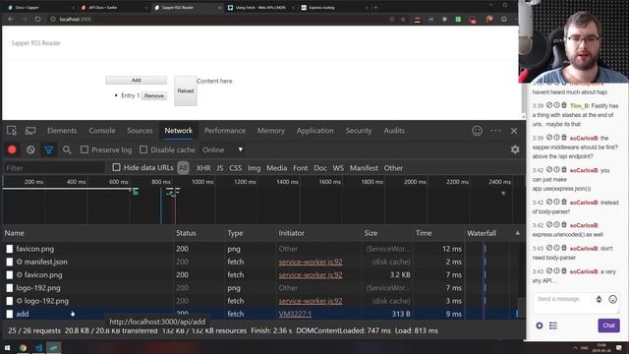Open the chat viewer list icon
The height and width of the screenshot is (354, 629).
pyautogui.click(x=553, y=325)
